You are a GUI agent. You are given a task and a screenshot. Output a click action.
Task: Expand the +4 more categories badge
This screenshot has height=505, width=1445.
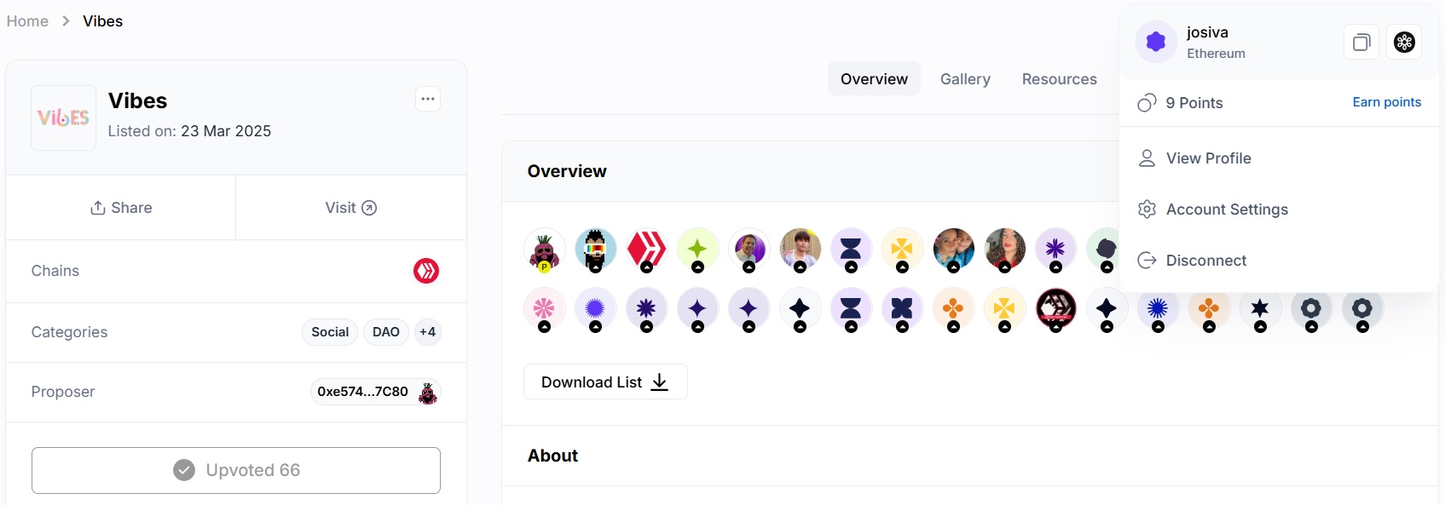[427, 332]
